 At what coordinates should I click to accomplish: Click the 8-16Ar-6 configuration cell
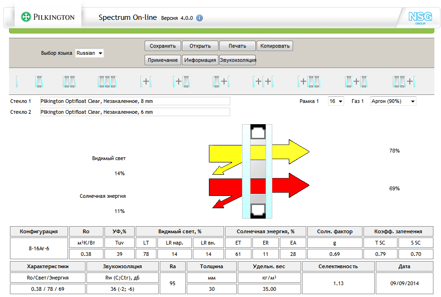(39, 248)
